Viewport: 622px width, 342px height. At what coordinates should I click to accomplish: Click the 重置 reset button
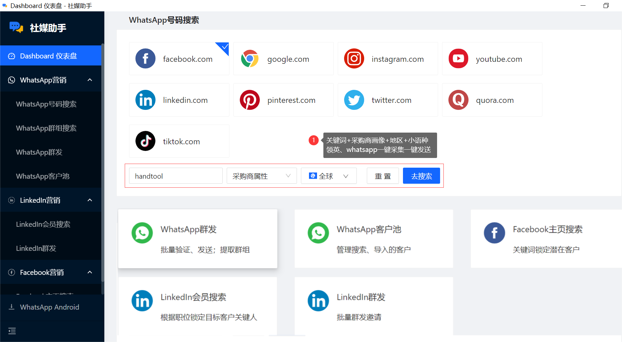tap(383, 176)
